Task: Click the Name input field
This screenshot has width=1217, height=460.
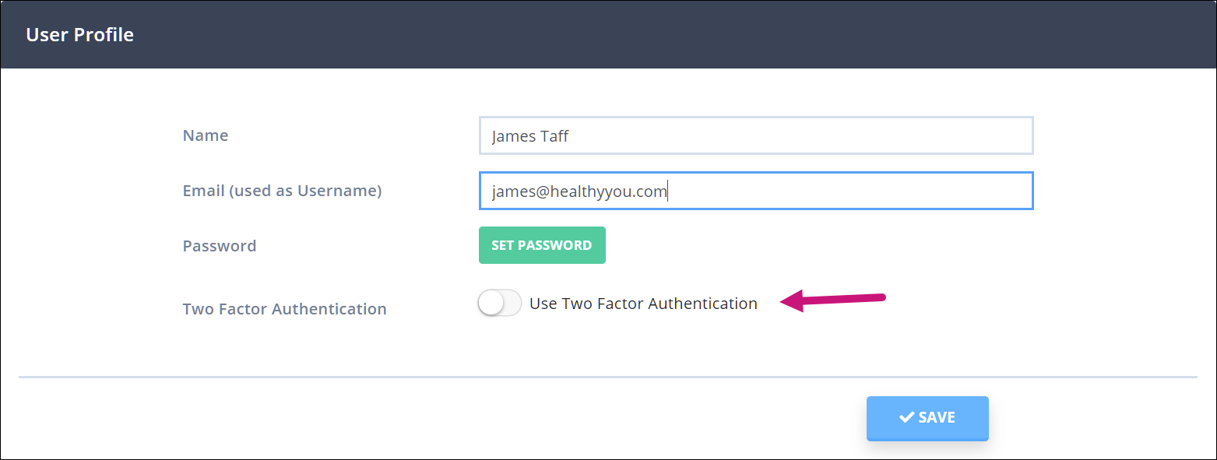Action: pyautogui.click(x=755, y=136)
